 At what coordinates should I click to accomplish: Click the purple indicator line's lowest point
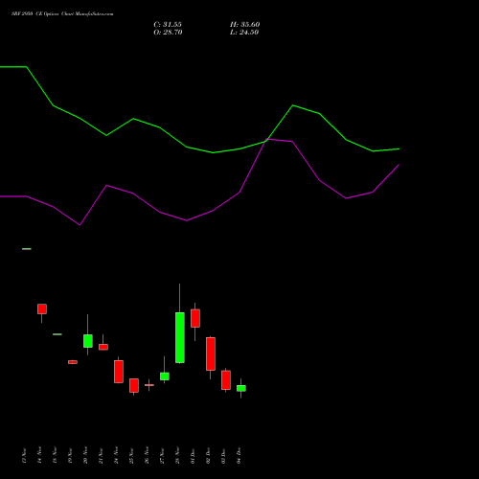coord(80,225)
